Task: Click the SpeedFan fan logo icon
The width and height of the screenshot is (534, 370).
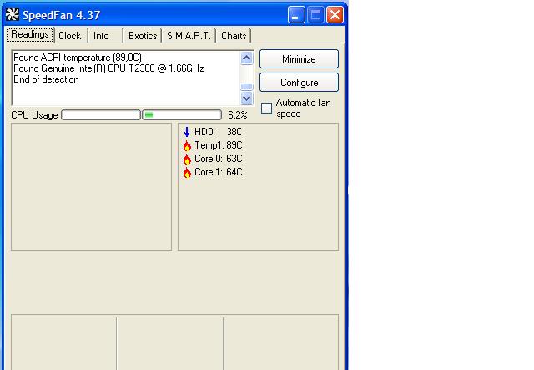Action: pos(13,15)
